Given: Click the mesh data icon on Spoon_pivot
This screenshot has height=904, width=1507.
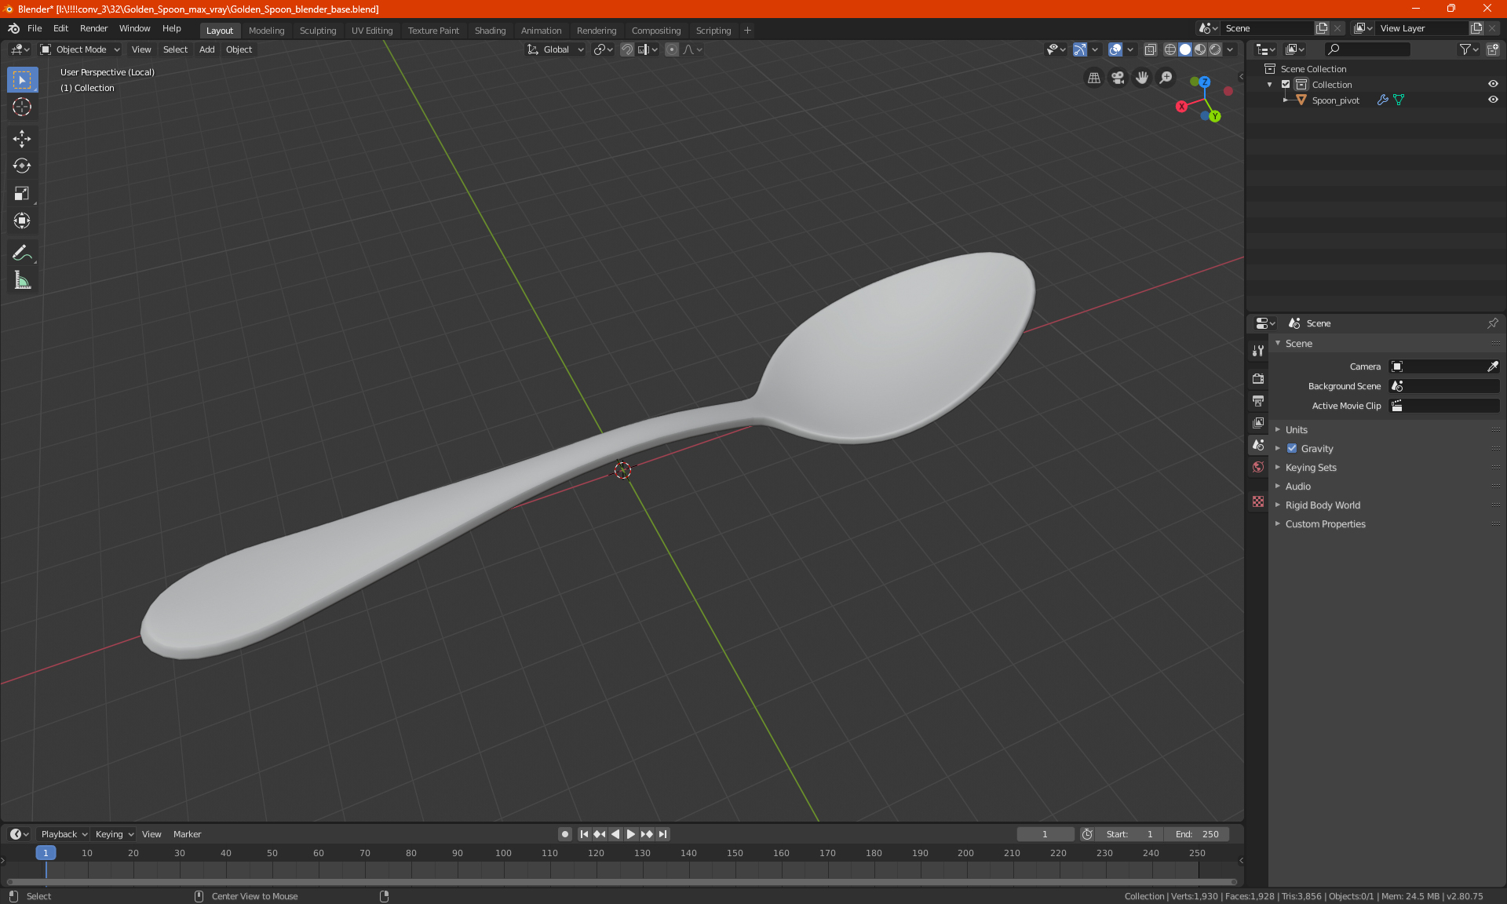Looking at the screenshot, I should (x=1399, y=100).
